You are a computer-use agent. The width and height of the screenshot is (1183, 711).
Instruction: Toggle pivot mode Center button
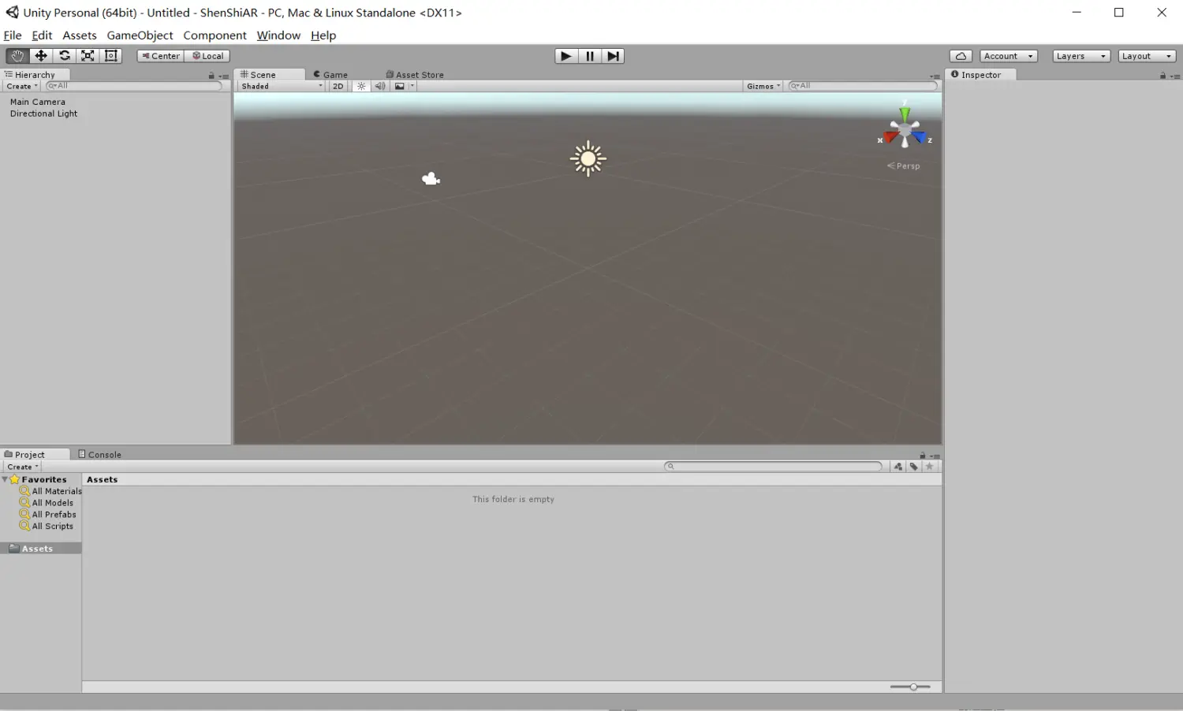(161, 56)
